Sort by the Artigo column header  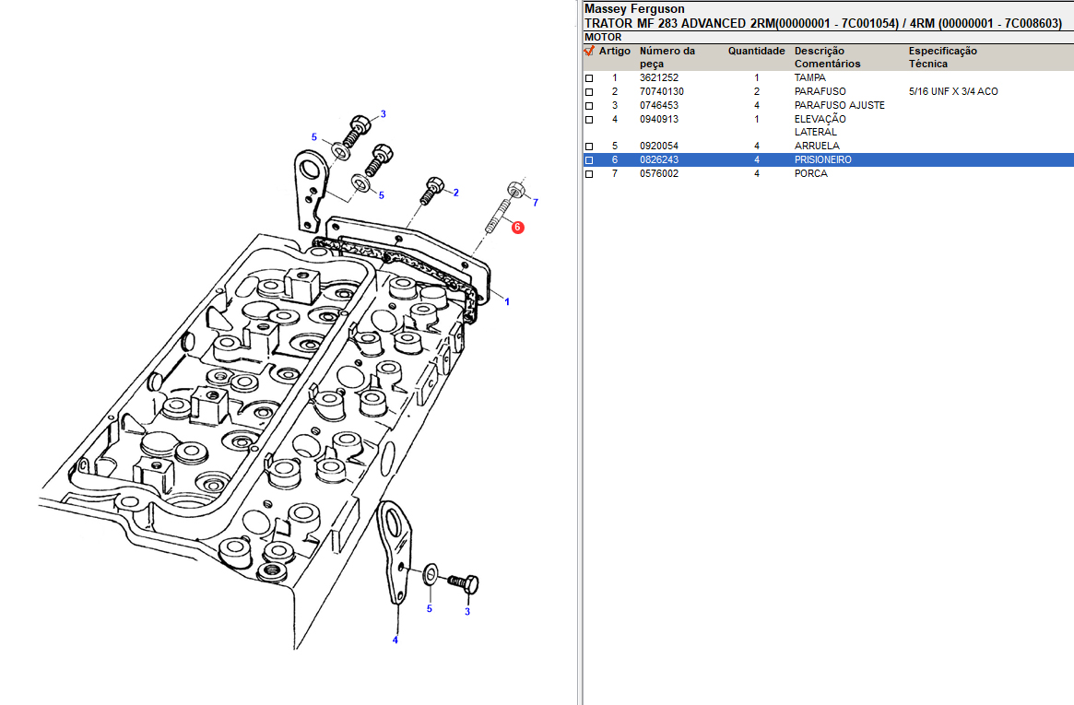[x=615, y=52]
